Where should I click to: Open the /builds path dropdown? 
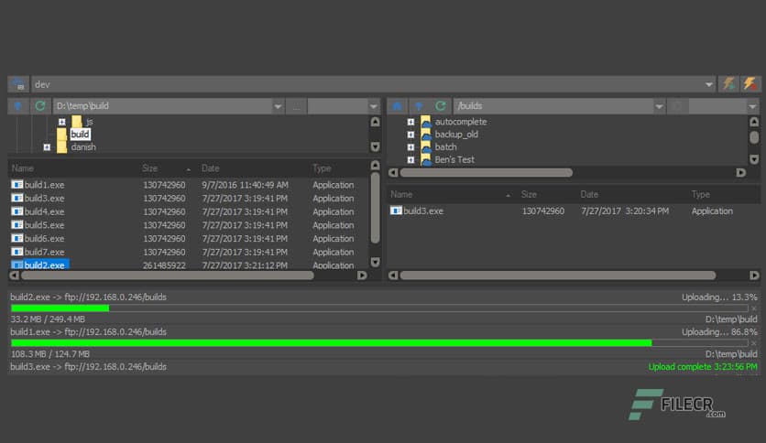659,106
